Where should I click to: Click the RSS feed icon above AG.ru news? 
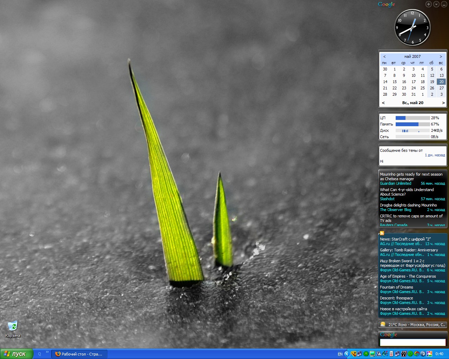[x=382, y=233]
